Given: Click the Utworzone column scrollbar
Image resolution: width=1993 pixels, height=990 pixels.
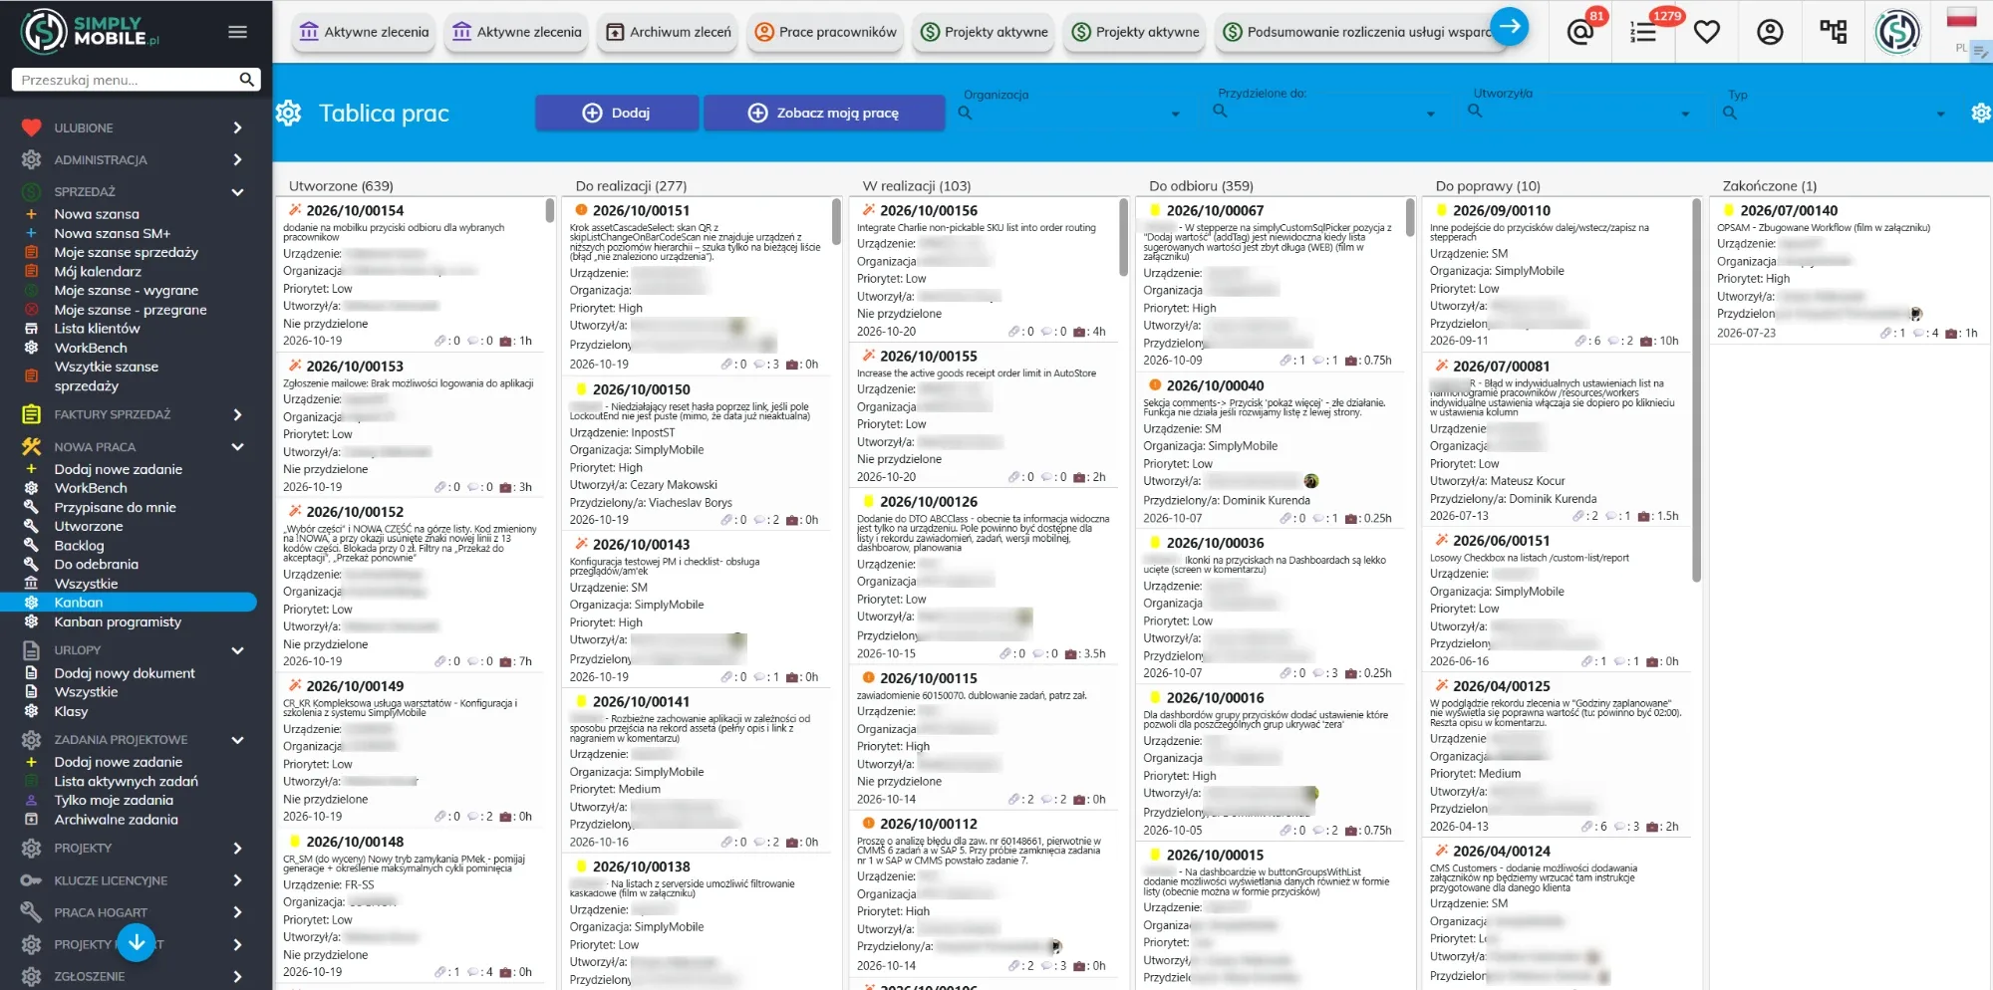Looking at the screenshot, I should click(x=549, y=210).
